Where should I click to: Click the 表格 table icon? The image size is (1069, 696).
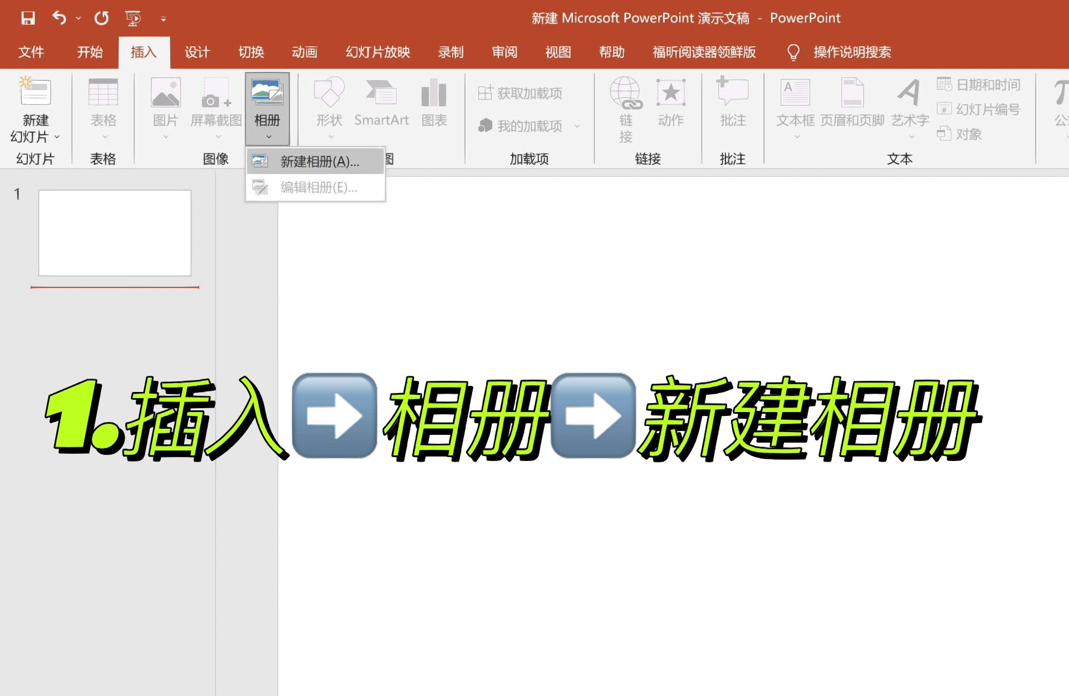103,92
